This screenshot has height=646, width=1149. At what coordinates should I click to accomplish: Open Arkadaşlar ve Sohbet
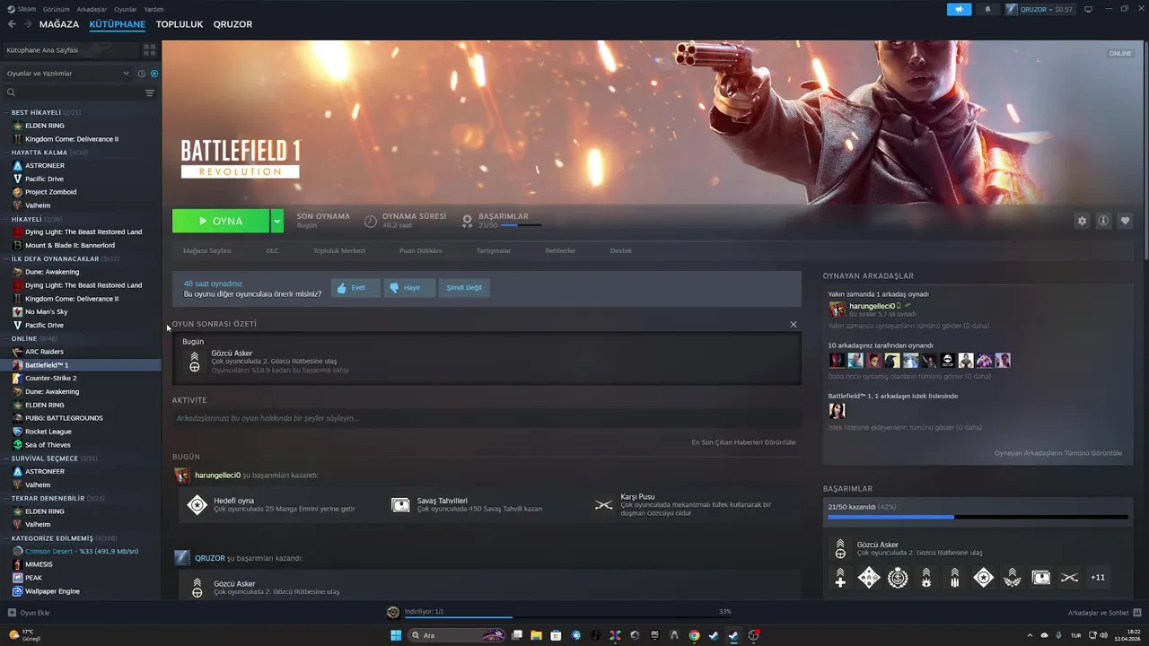pos(1104,613)
